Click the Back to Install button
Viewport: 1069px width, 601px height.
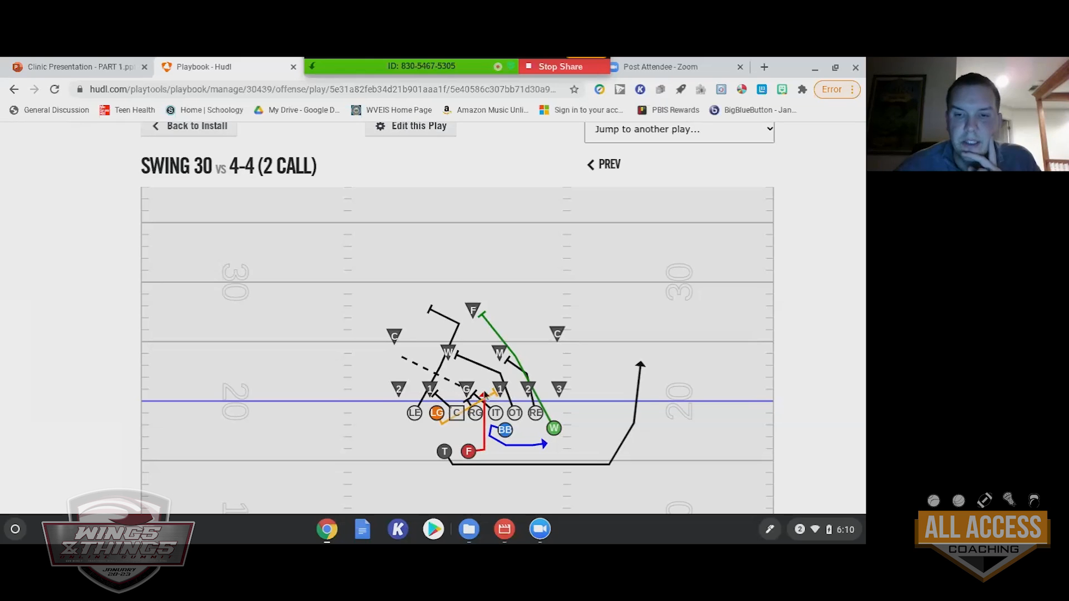(189, 126)
